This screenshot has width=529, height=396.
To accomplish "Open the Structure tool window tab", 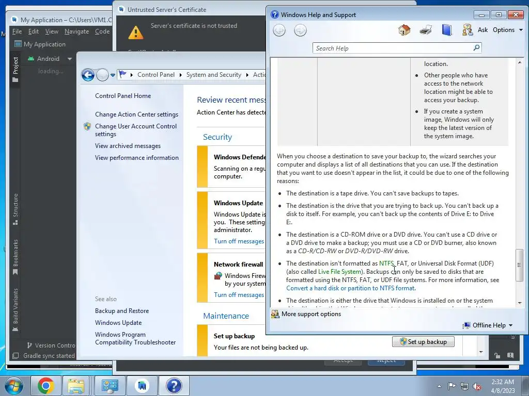I will (15, 209).
